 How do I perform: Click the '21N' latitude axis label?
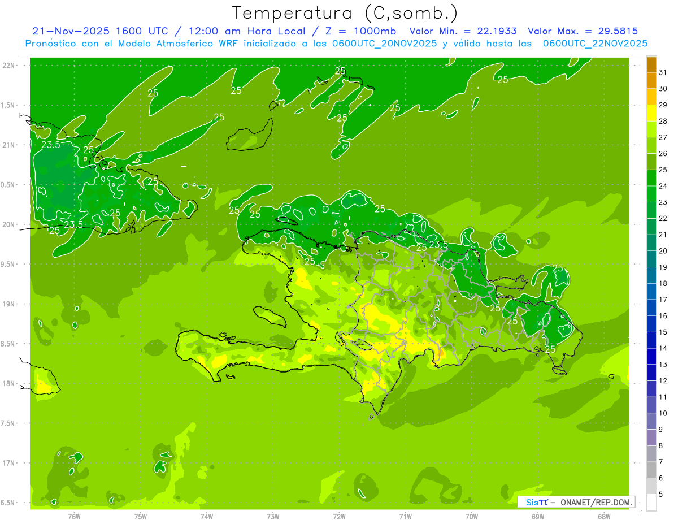coord(8,145)
